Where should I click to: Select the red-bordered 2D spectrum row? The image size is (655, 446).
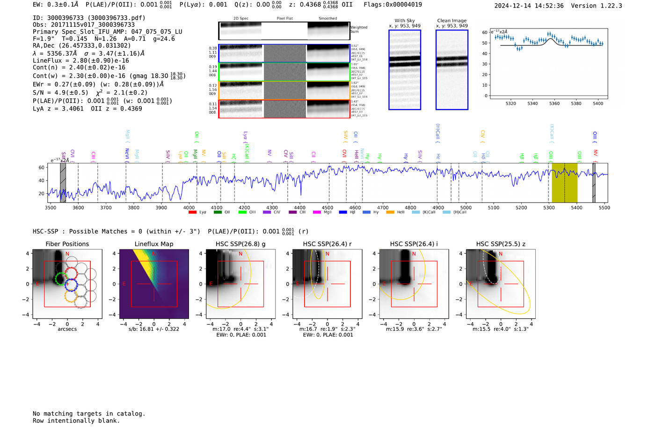(284, 109)
